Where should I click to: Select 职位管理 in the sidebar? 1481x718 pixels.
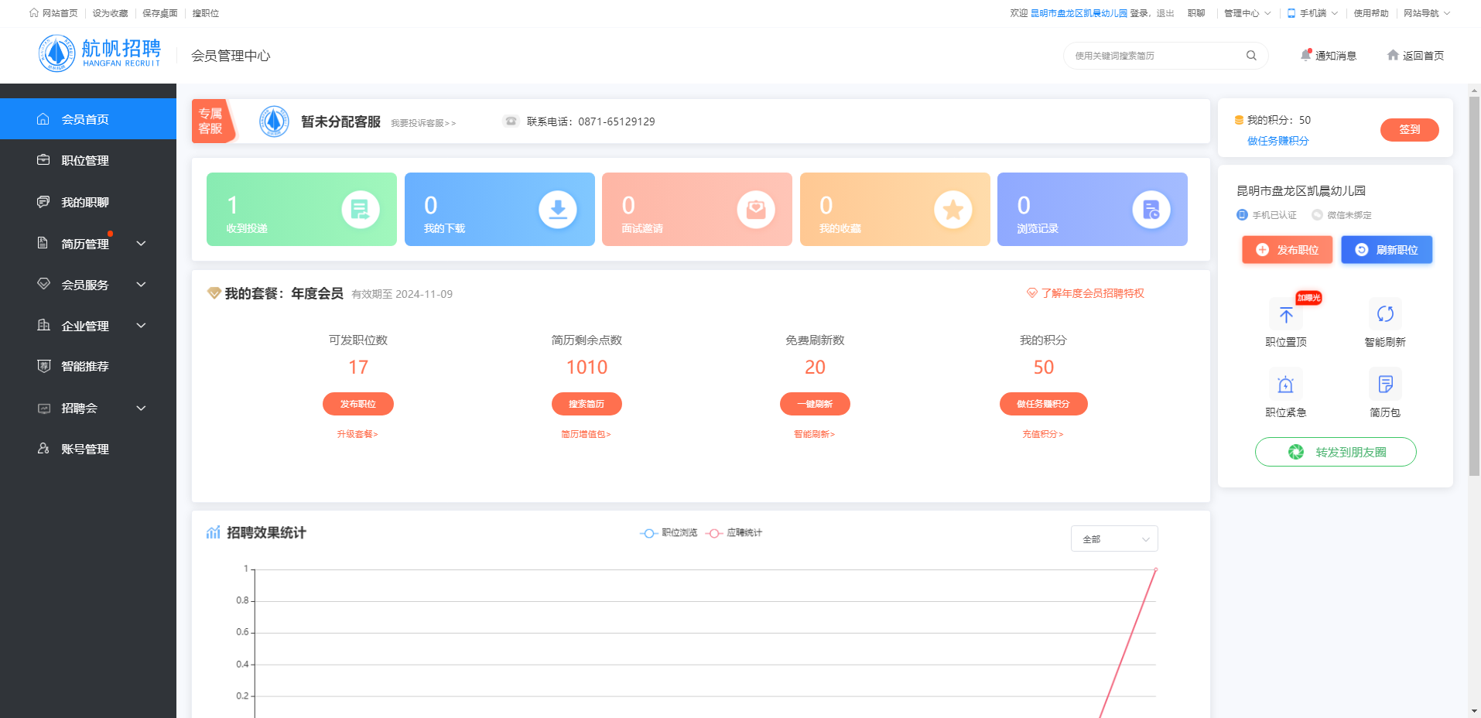[x=85, y=161]
